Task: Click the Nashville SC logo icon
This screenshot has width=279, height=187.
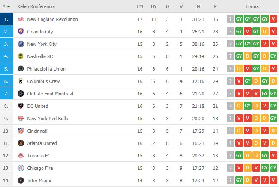Action: [21, 56]
